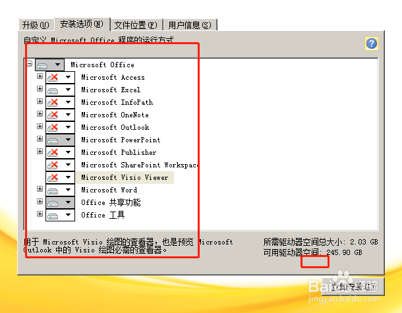The height and width of the screenshot is (313, 402).
Task: Expand the Microsoft PowerPoint node
Action: (40, 138)
